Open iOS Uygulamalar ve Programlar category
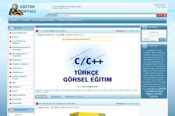This screenshot has height=116, width=175. tap(20, 55)
